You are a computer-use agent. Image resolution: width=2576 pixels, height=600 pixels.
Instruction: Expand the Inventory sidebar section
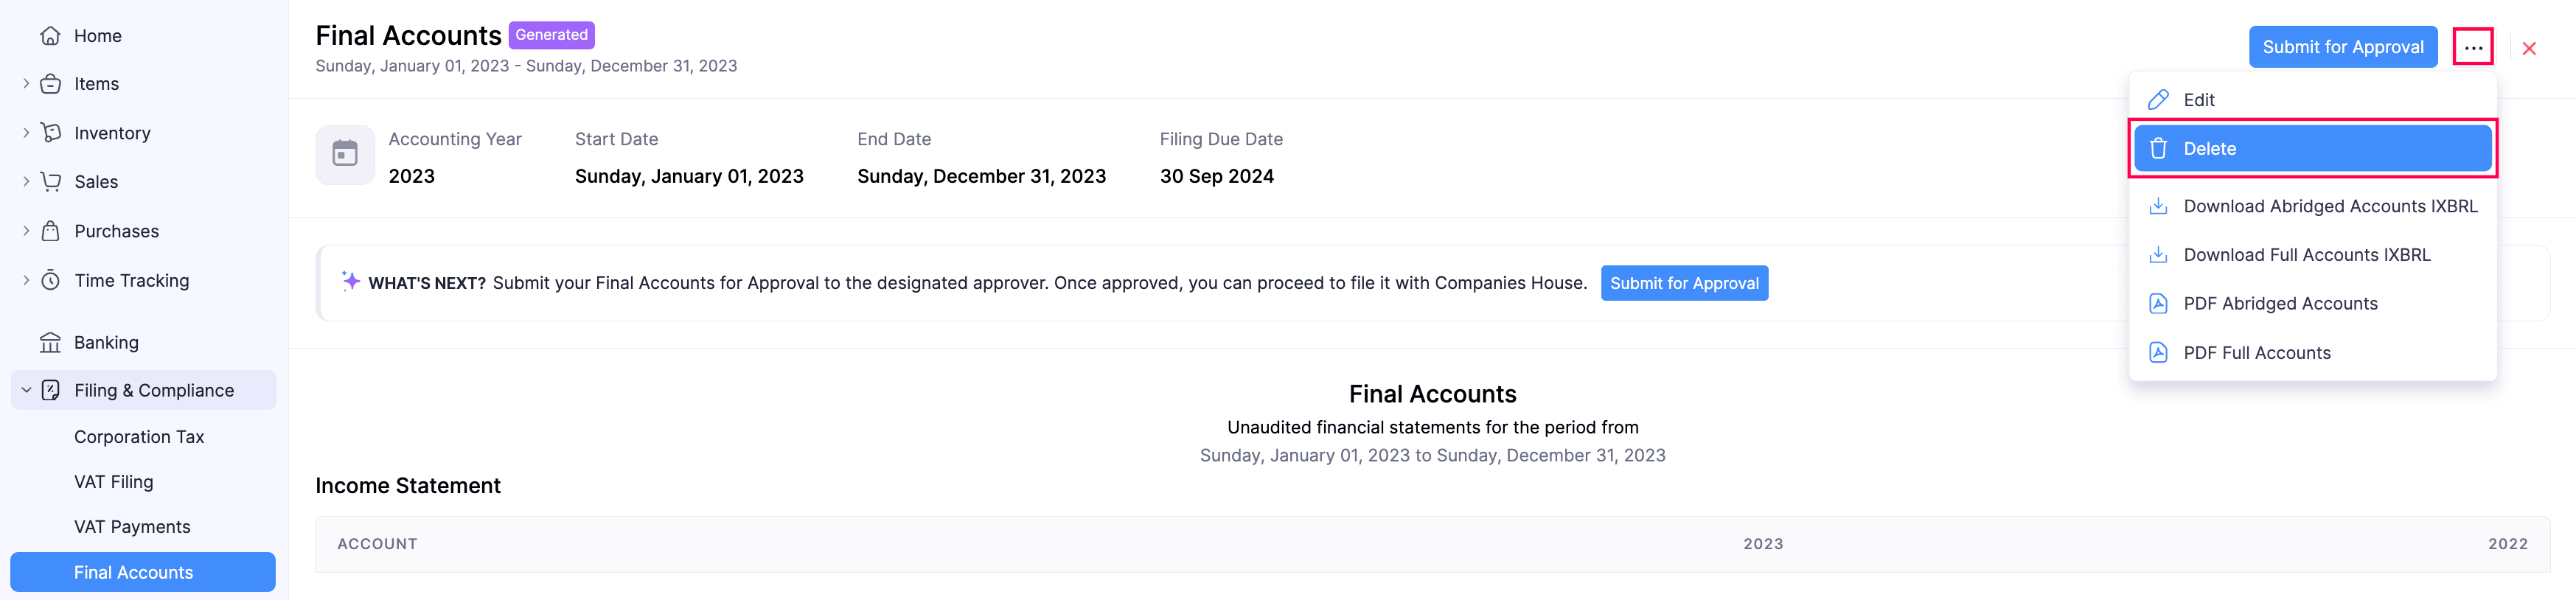[26, 133]
